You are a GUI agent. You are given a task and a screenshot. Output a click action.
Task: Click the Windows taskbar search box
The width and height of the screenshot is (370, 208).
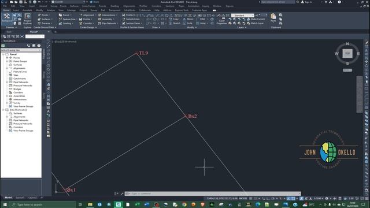pyautogui.click(x=43, y=205)
